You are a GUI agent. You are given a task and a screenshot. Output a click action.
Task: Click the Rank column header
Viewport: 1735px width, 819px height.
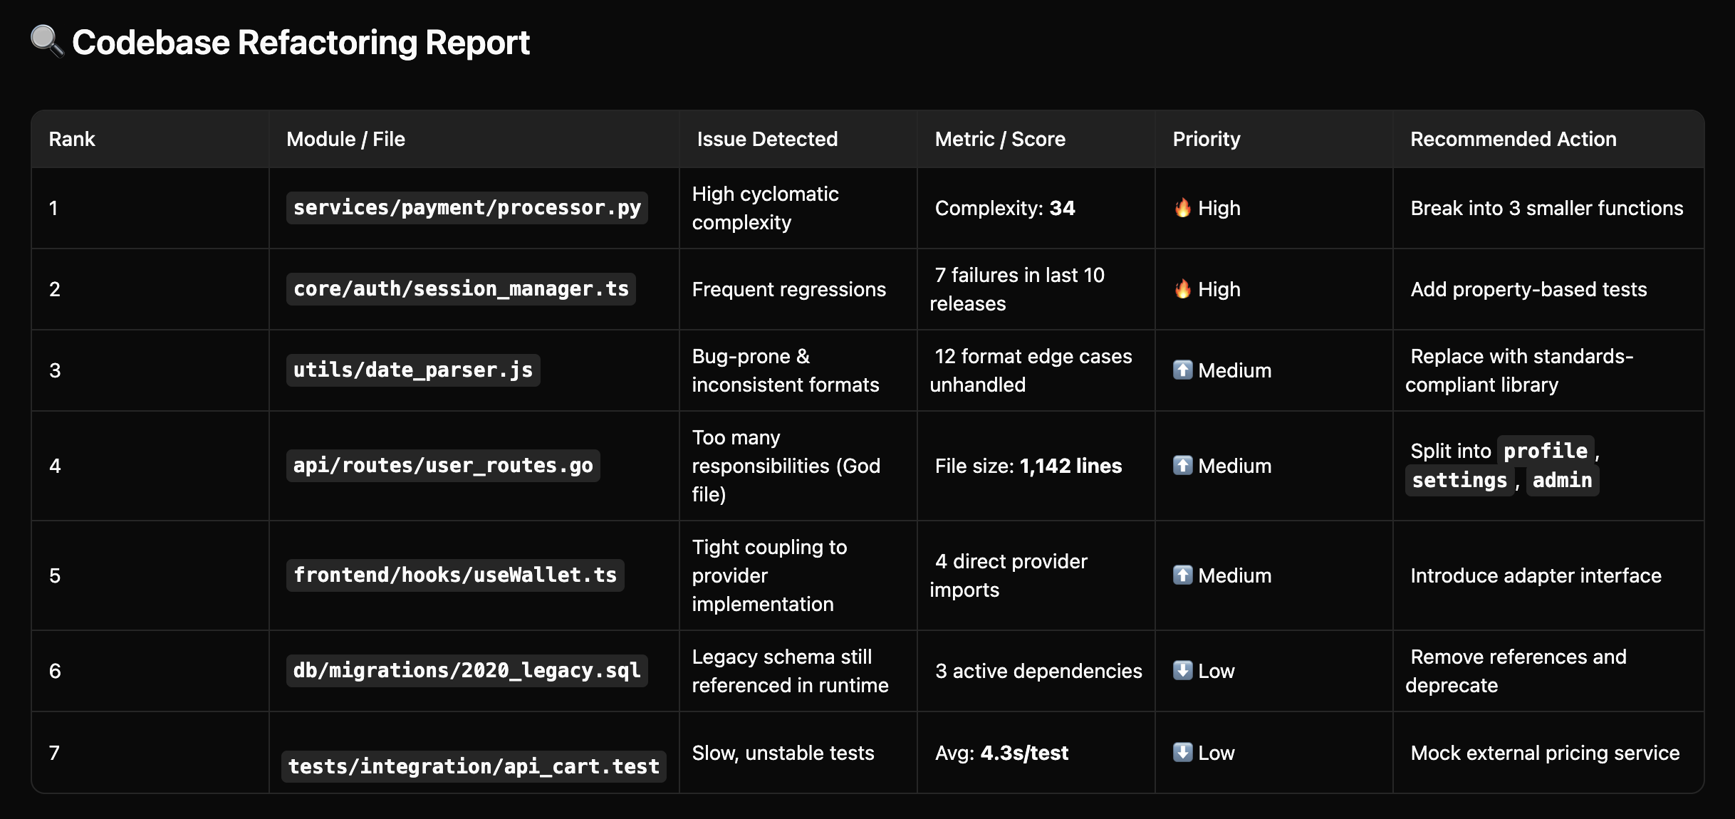click(72, 139)
